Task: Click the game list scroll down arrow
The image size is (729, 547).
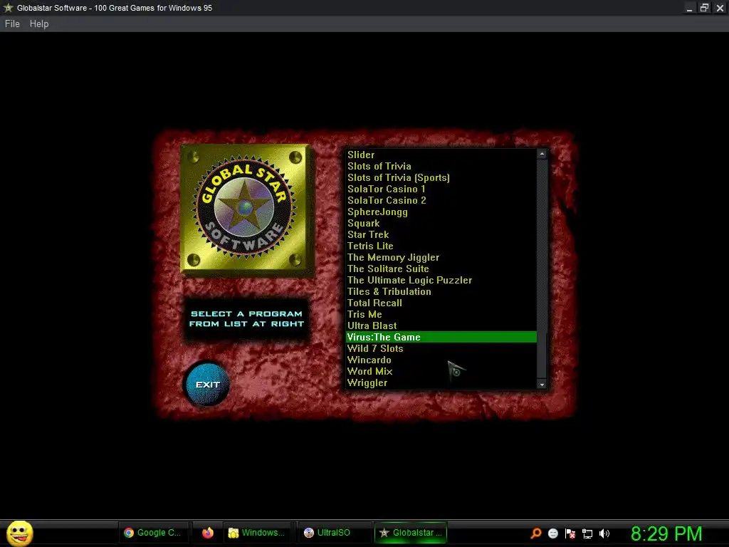Action: click(x=542, y=384)
